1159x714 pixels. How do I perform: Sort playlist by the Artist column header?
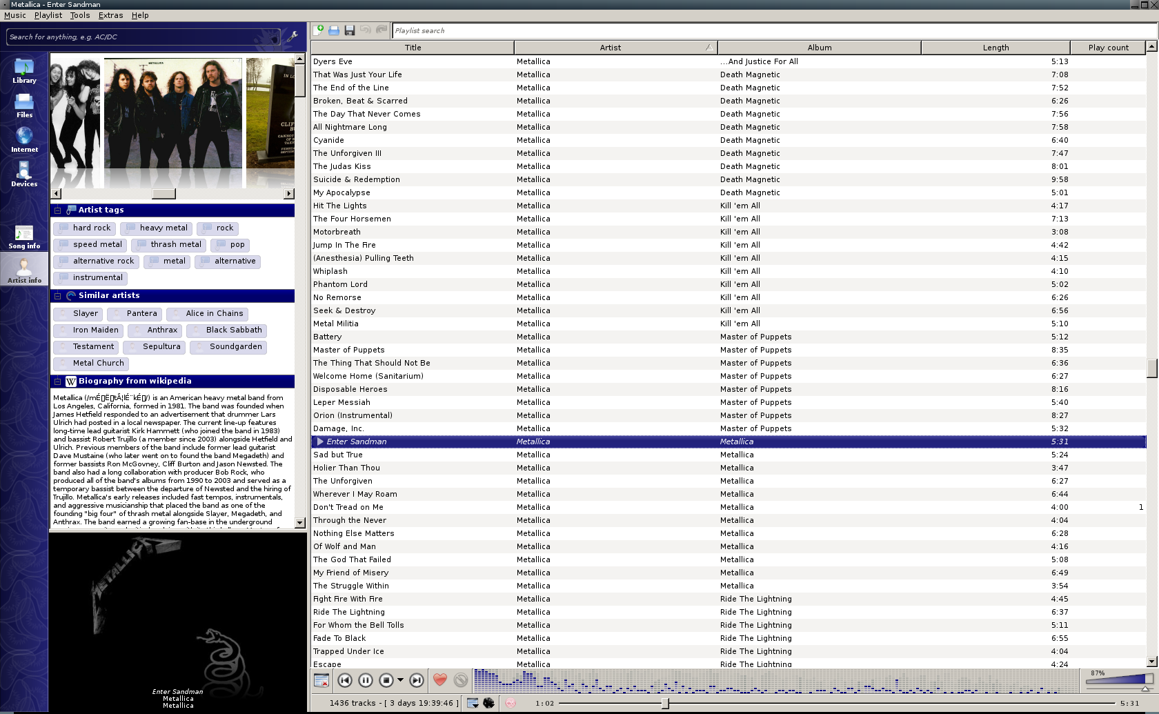pos(615,48)
